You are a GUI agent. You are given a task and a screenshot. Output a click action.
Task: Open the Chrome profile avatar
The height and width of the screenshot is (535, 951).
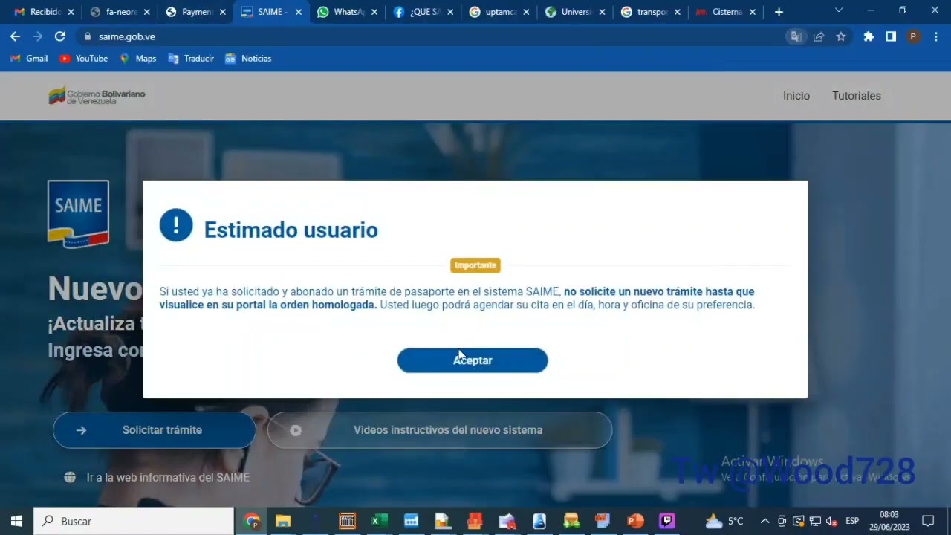[x=913, y=36]
